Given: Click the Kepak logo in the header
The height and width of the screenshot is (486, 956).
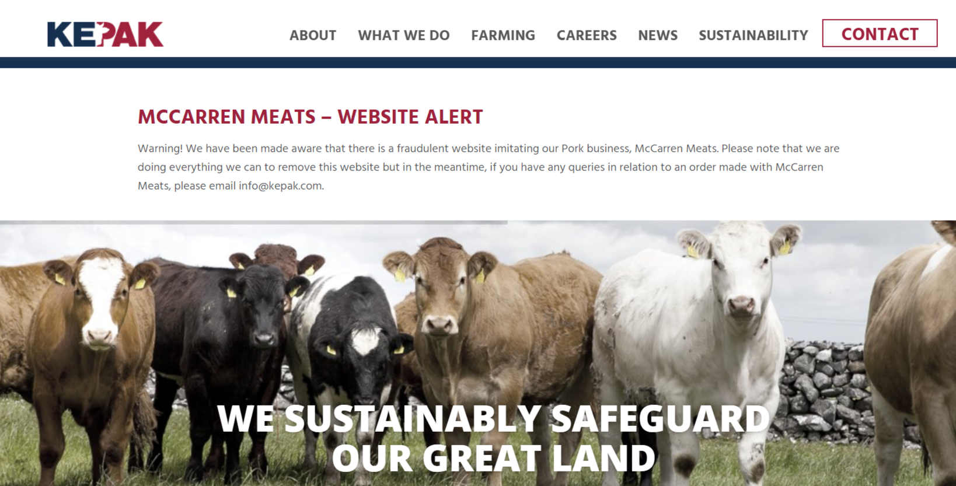Looking at the screenshot, I should (x=105, y=34).
